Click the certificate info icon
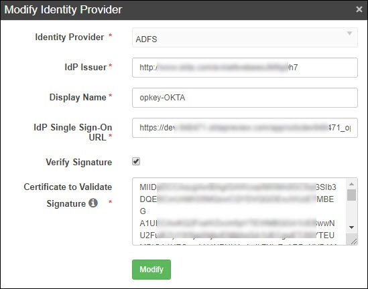 93,203
